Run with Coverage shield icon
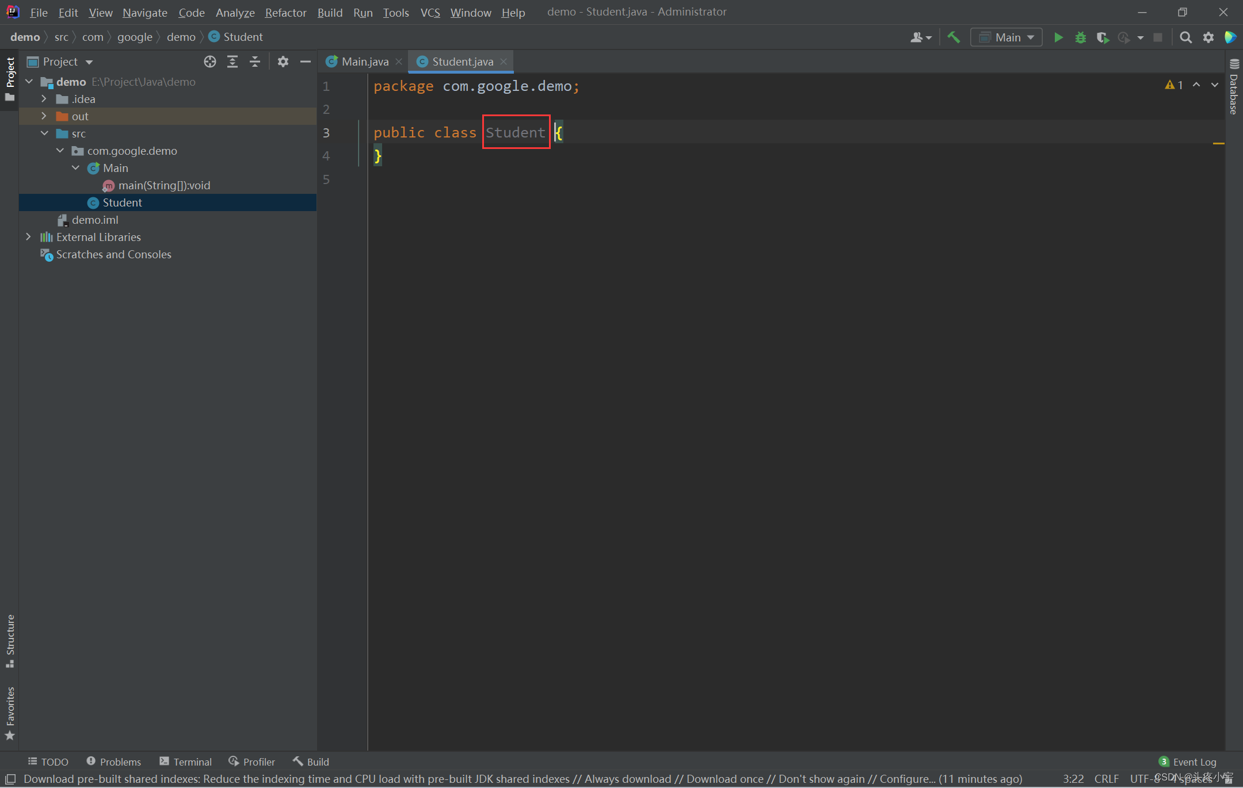This screenshot has width=1243, height=788. click(x=1102, y=37)
